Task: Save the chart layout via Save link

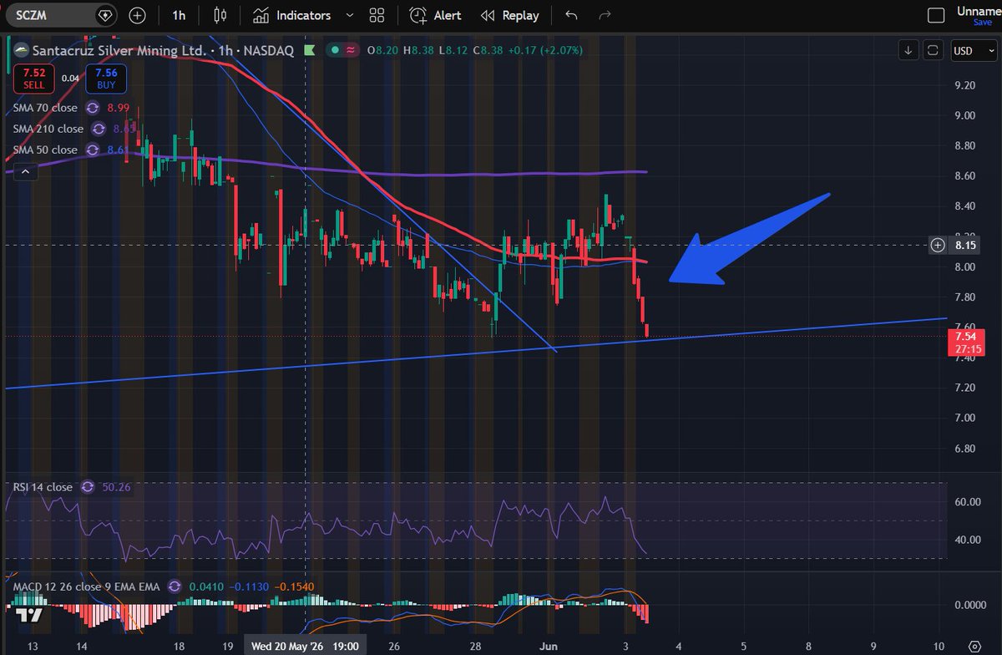Action: [982, 23]
